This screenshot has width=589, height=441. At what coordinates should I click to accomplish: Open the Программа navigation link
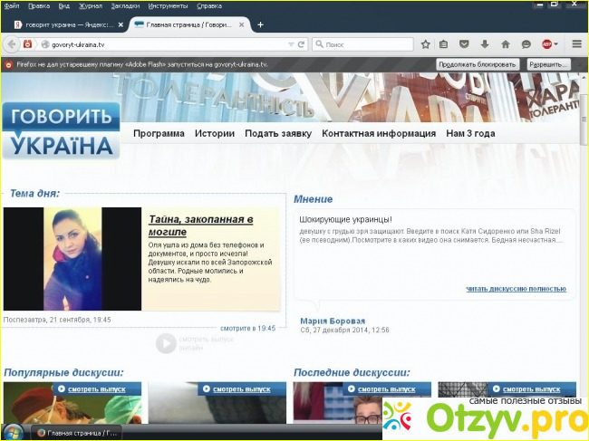click(x=159, y=133)
